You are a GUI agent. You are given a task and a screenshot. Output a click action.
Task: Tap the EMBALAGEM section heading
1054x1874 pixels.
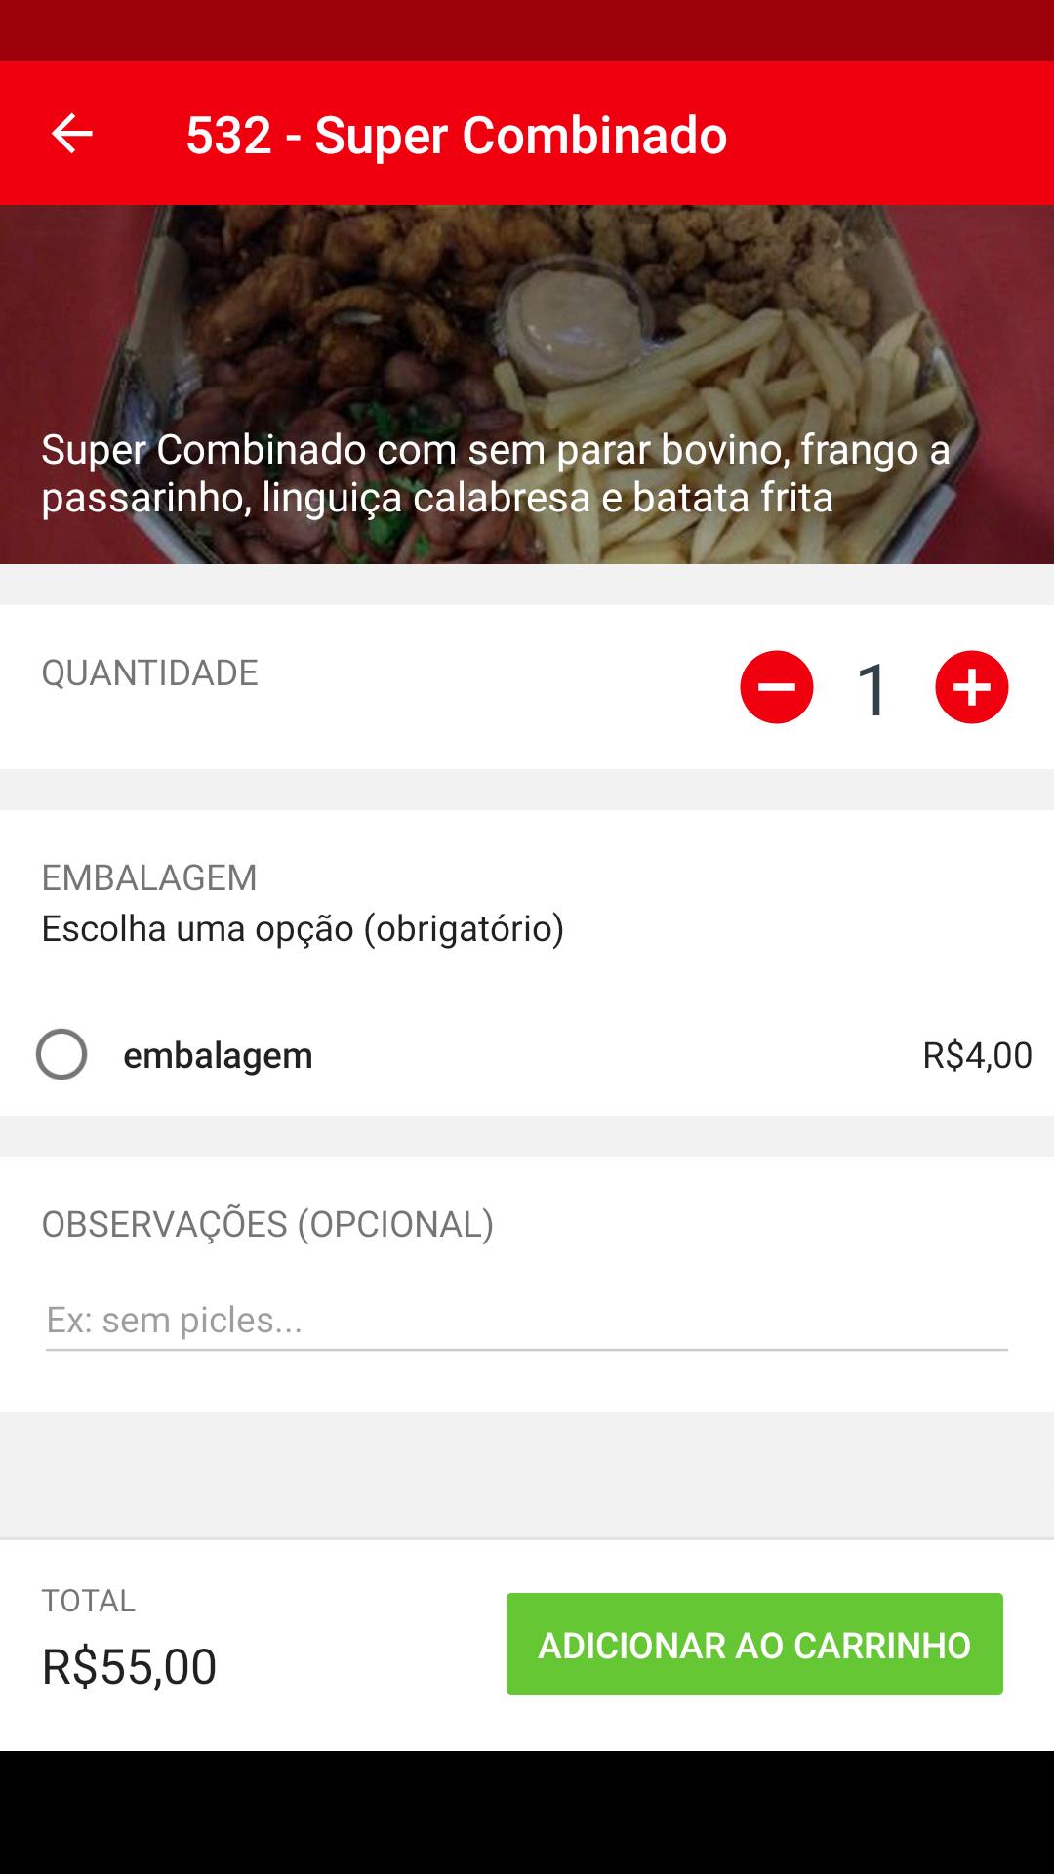click(149, 877)
